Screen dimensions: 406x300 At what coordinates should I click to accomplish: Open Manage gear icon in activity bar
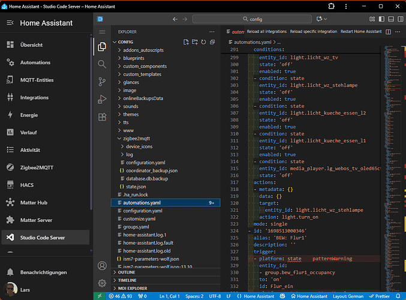pyautogui.click(x=102, y=283)
